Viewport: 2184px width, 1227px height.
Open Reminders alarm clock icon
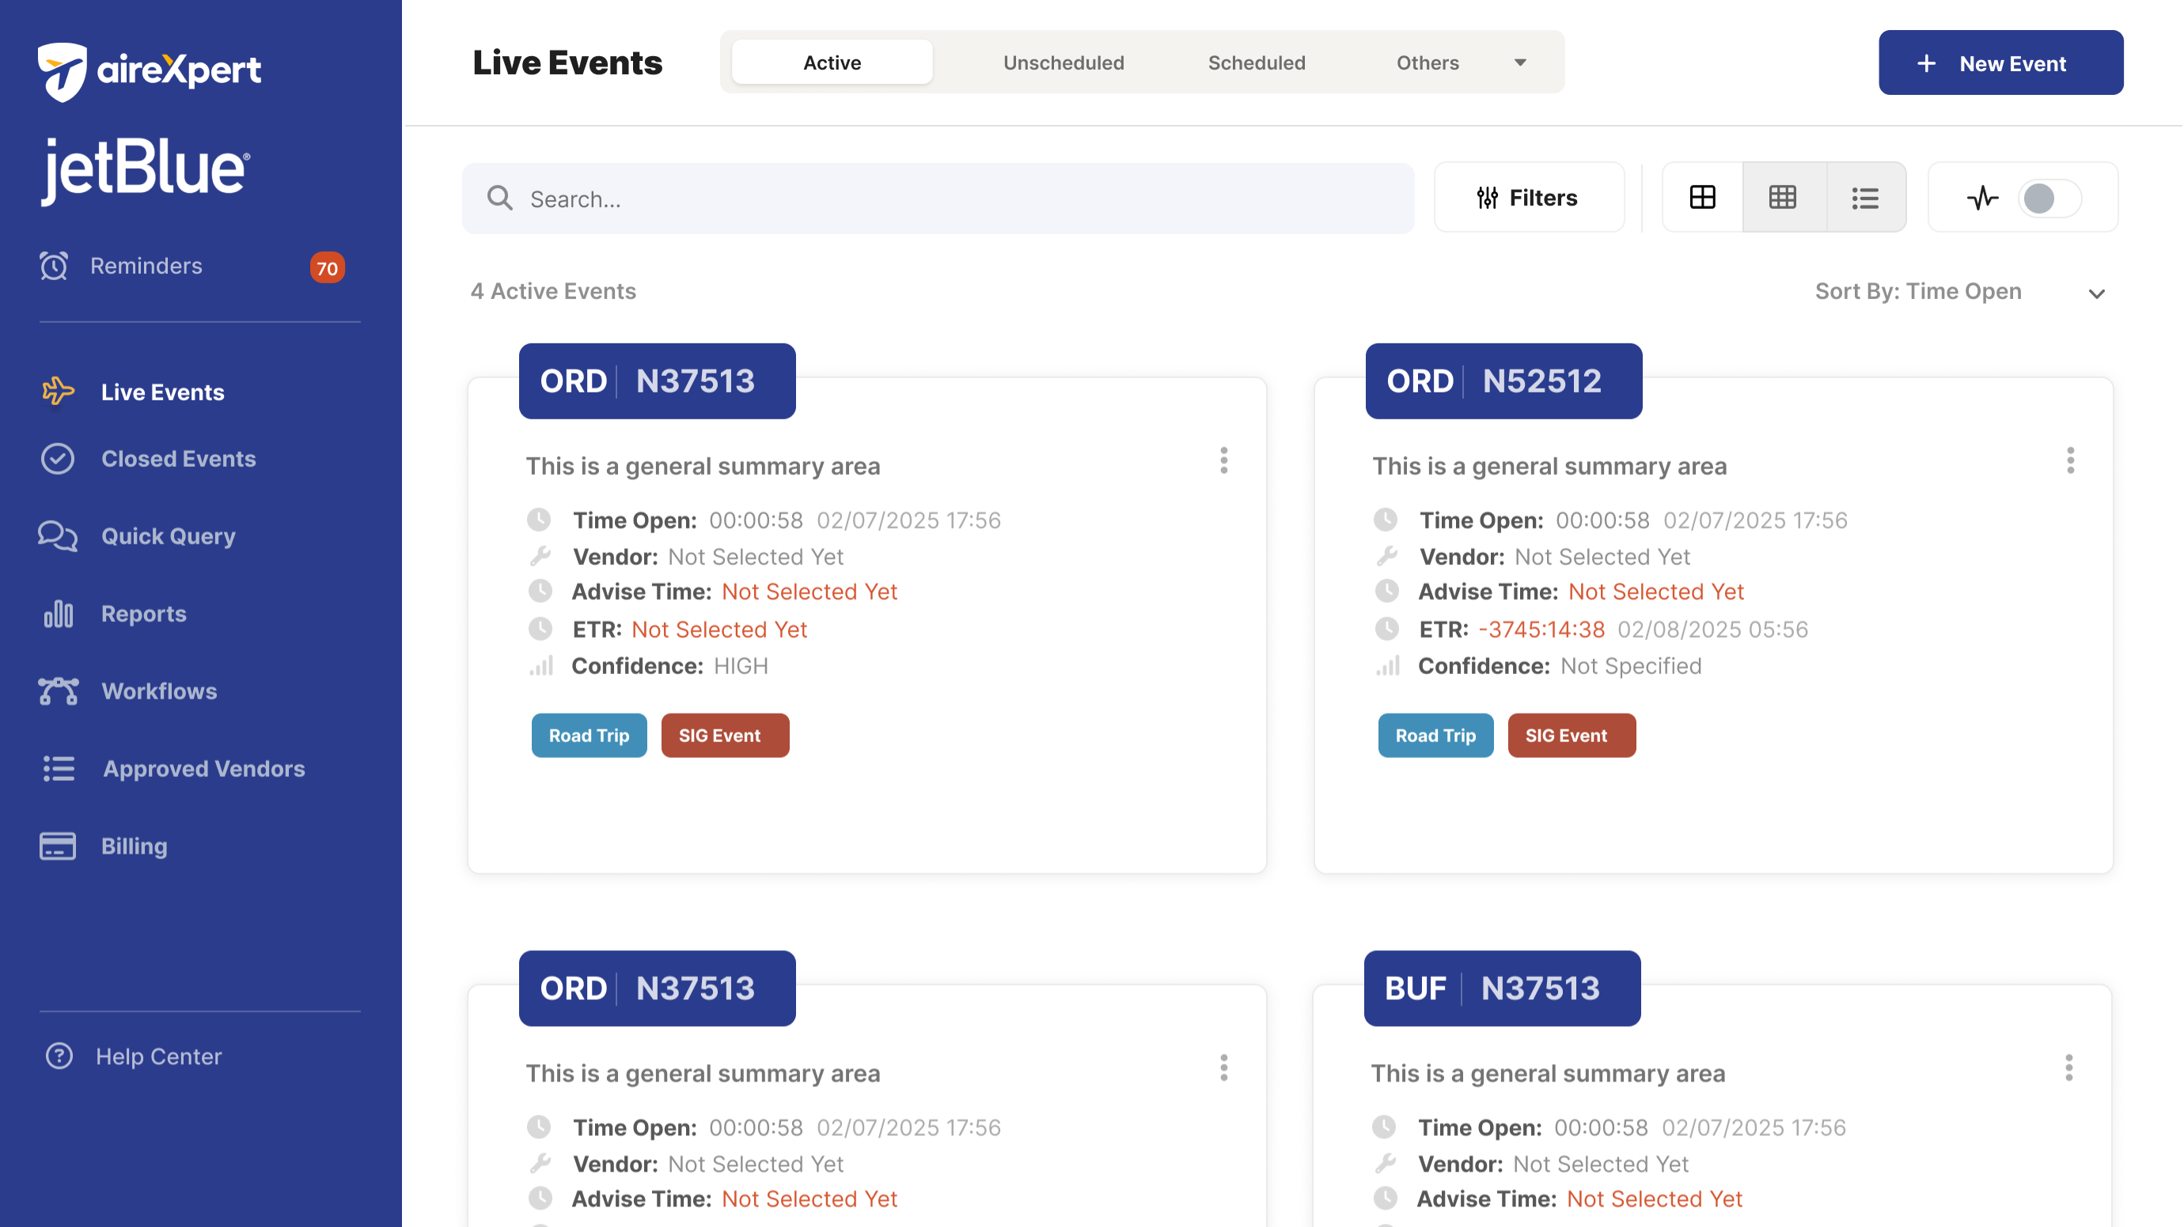coord(54,266)
